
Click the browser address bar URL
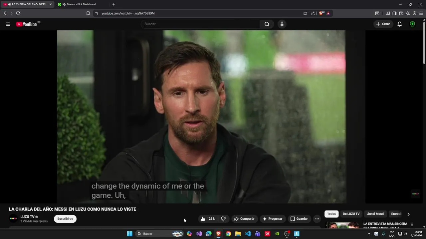128,13
